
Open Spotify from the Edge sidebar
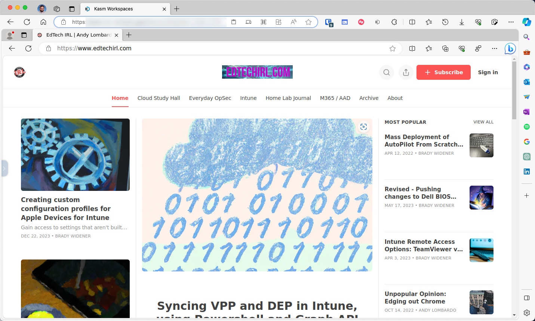click(527, 127)
